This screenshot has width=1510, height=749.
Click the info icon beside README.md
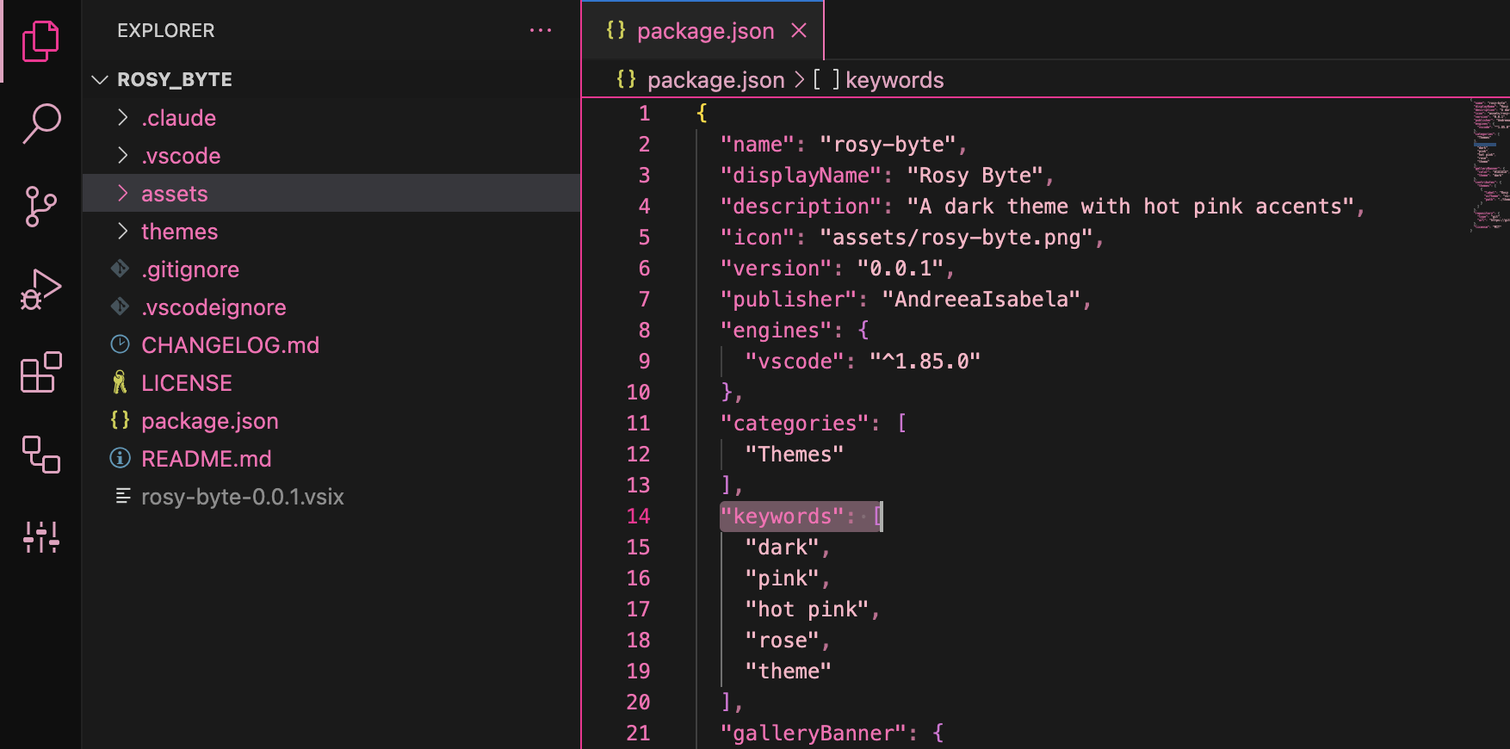click(120, 458)
